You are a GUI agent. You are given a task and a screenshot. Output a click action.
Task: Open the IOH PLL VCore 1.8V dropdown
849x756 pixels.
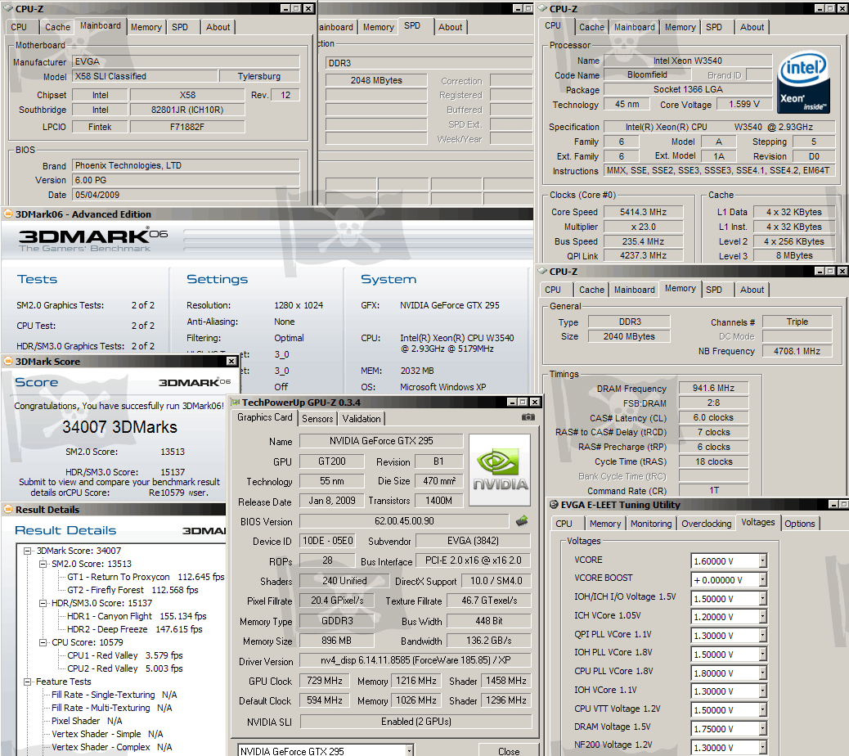(762, 655)
